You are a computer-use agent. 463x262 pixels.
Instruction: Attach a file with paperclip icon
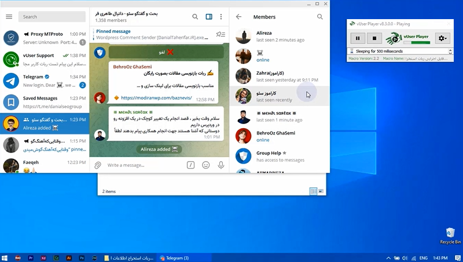[x=98, y=165]
